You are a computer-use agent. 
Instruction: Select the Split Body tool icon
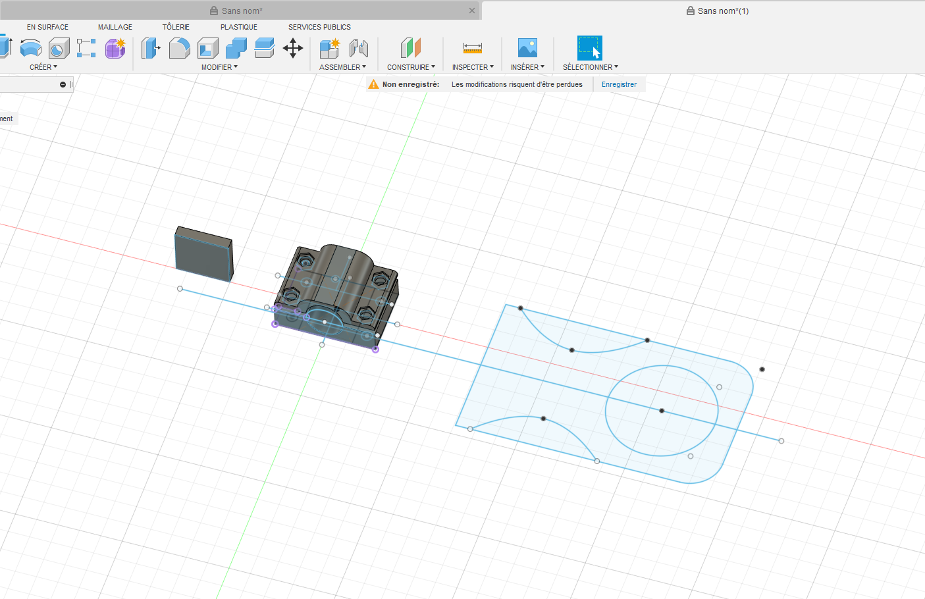click(265, 48)
